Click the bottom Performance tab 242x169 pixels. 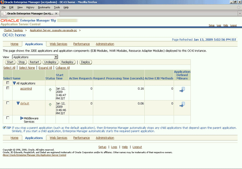pos(82,138)
